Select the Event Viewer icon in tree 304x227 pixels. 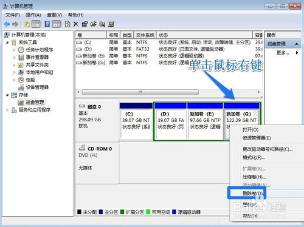(21, 58)
